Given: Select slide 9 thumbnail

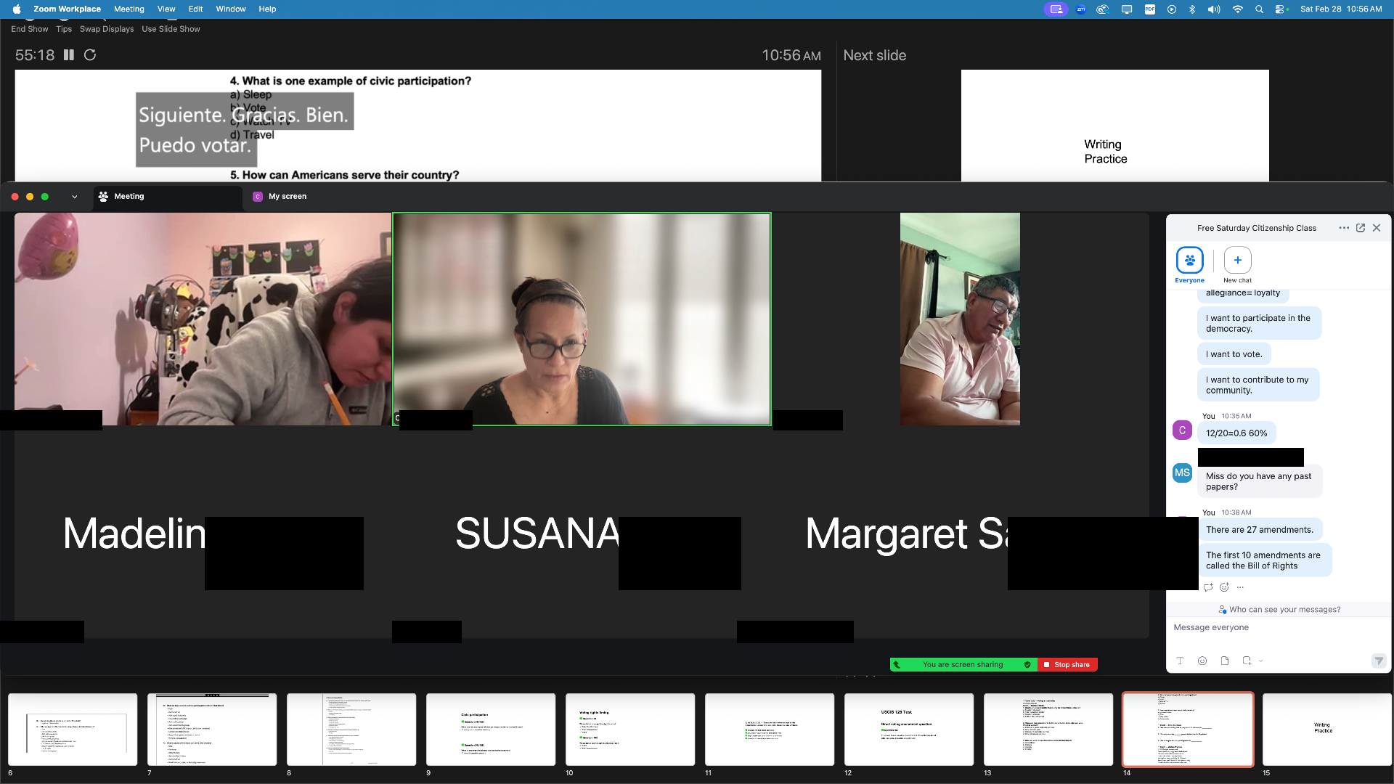Looking at the screenshot, I should [491, 730].
